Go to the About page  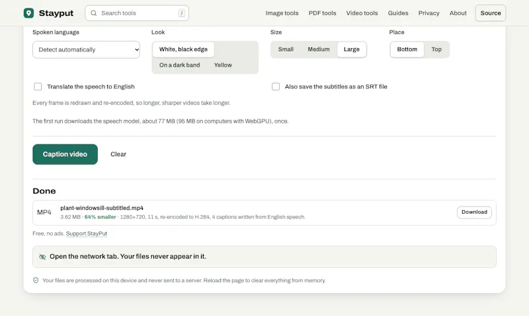[x=458, y=13]
